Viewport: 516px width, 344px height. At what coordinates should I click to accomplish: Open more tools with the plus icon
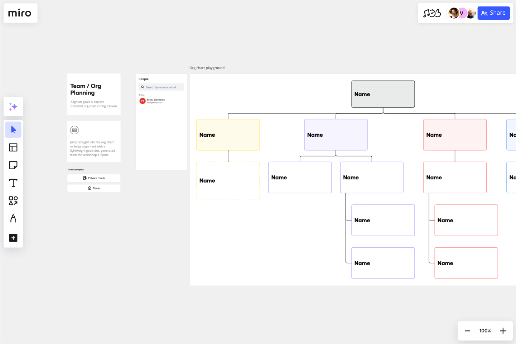[13, 238]
